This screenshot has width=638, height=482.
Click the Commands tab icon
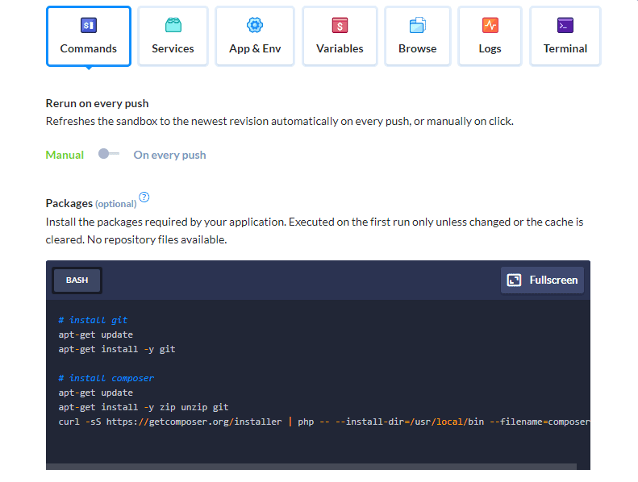click(89, 26)
